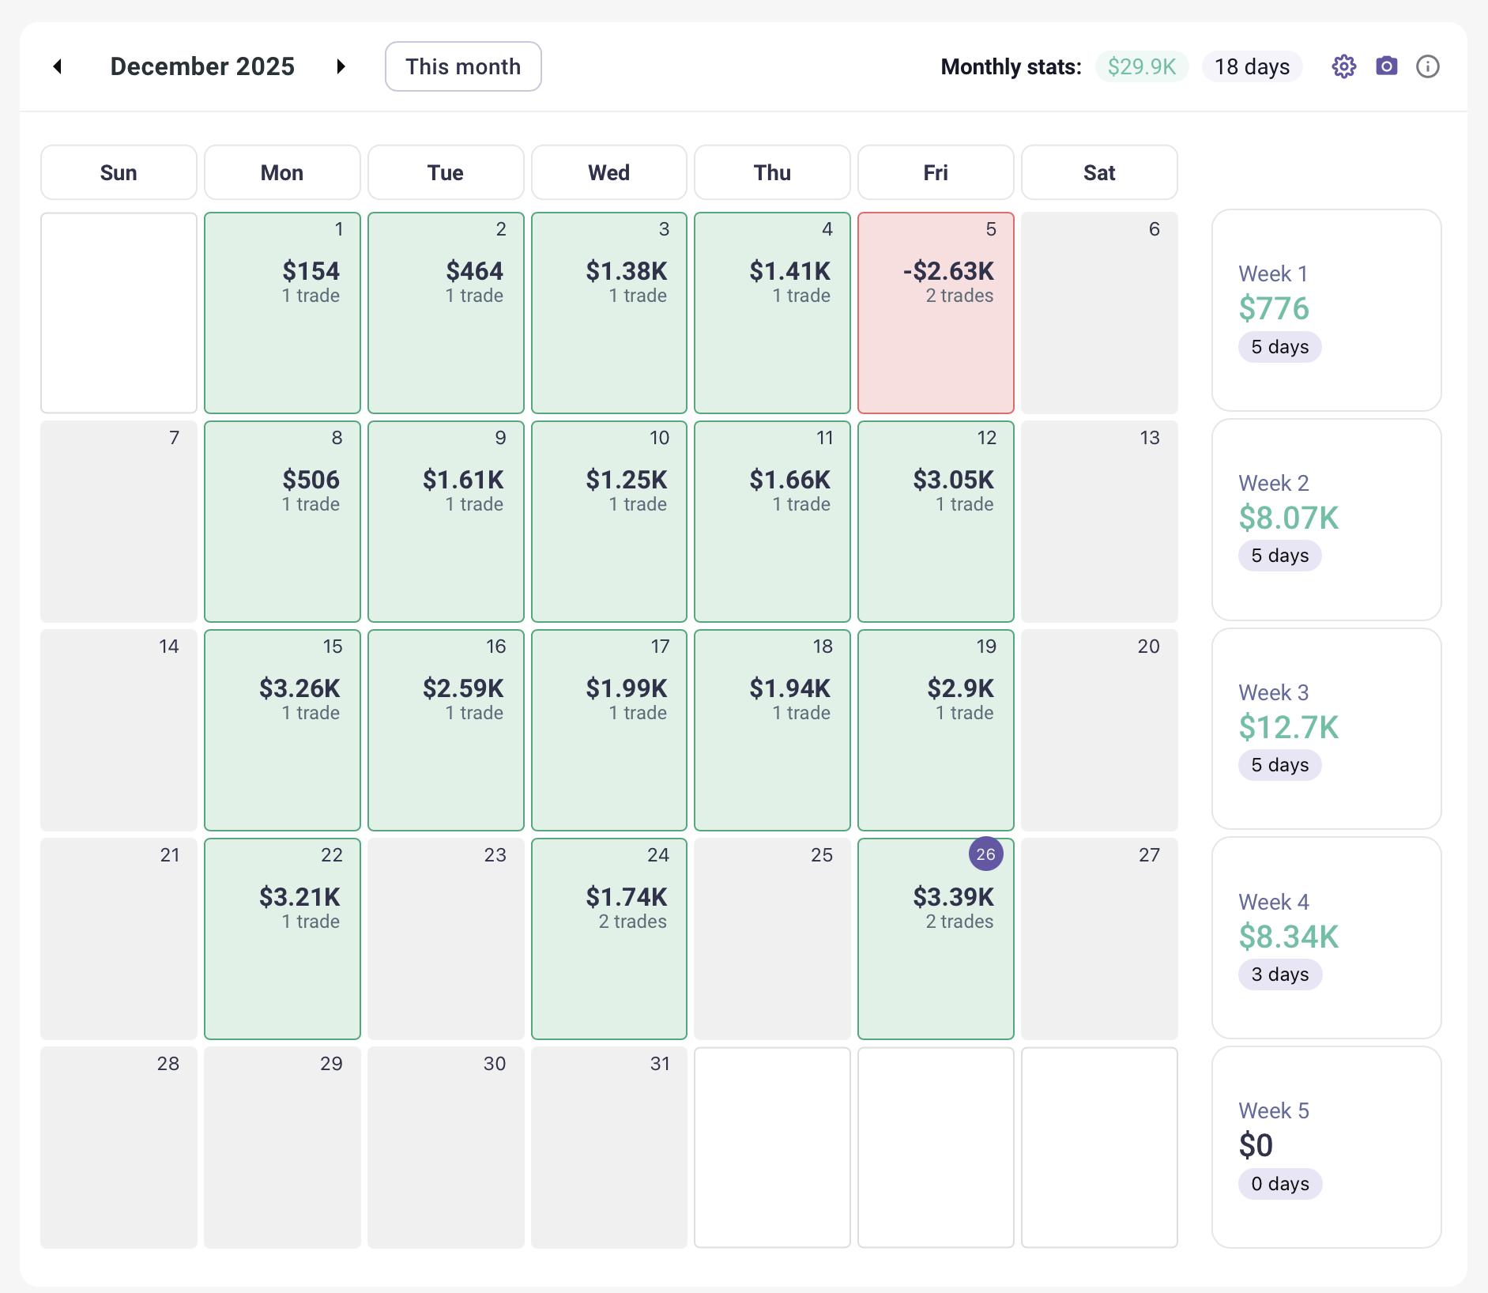Click the Week 5 summary card
Viewport: 1488px width, 1293px height.
pos(1326,1147)
